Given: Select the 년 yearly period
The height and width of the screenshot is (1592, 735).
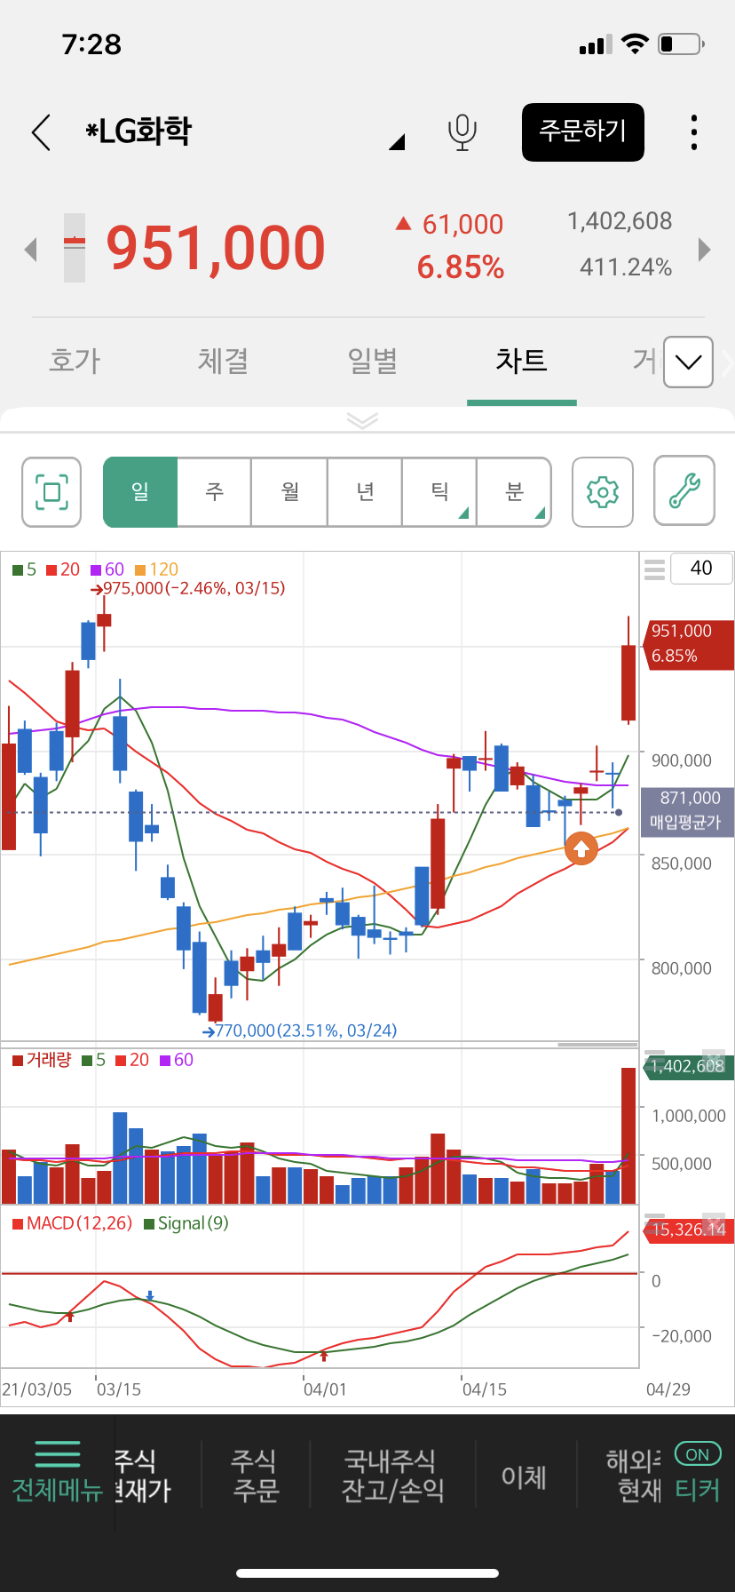Looking at the screenshot, I should click(x=365, y=491).
